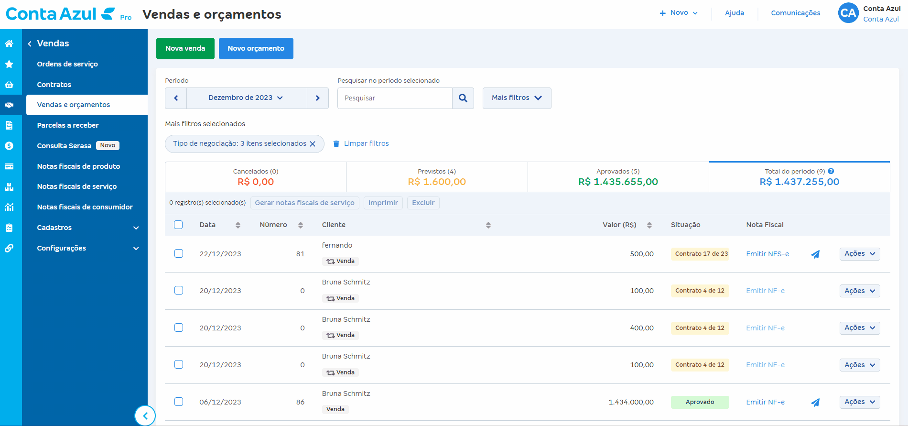Open Ações dropdown for fernando row

tap(860, 254)
